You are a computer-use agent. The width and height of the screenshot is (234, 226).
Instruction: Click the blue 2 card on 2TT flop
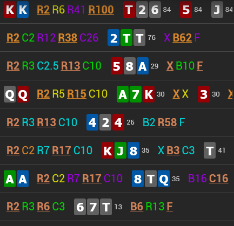[x=113, y=38]
